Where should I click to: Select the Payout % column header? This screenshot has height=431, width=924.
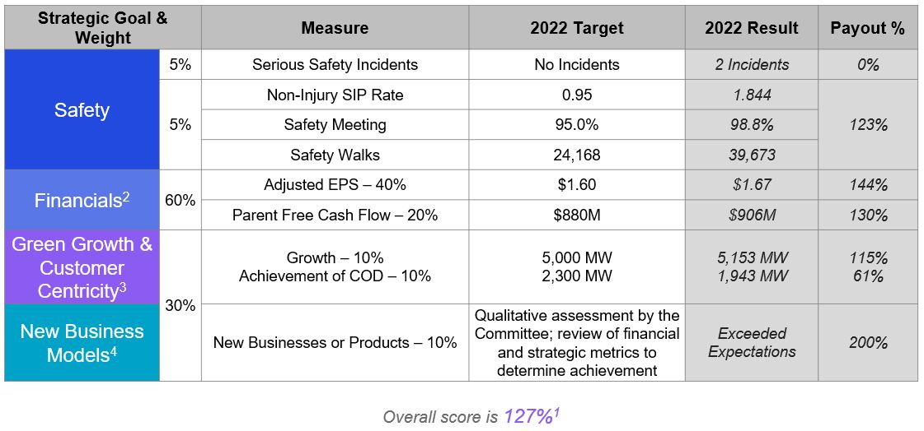pyautogui.click(x=867, y=28)
